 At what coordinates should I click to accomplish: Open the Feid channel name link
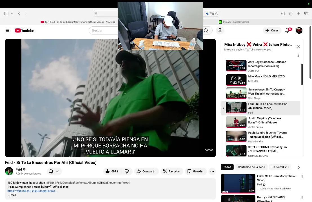(x=19, y=169)
